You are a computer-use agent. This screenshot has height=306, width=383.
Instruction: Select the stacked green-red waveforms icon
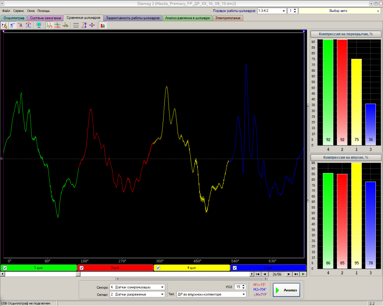click(x=57, y=25)
